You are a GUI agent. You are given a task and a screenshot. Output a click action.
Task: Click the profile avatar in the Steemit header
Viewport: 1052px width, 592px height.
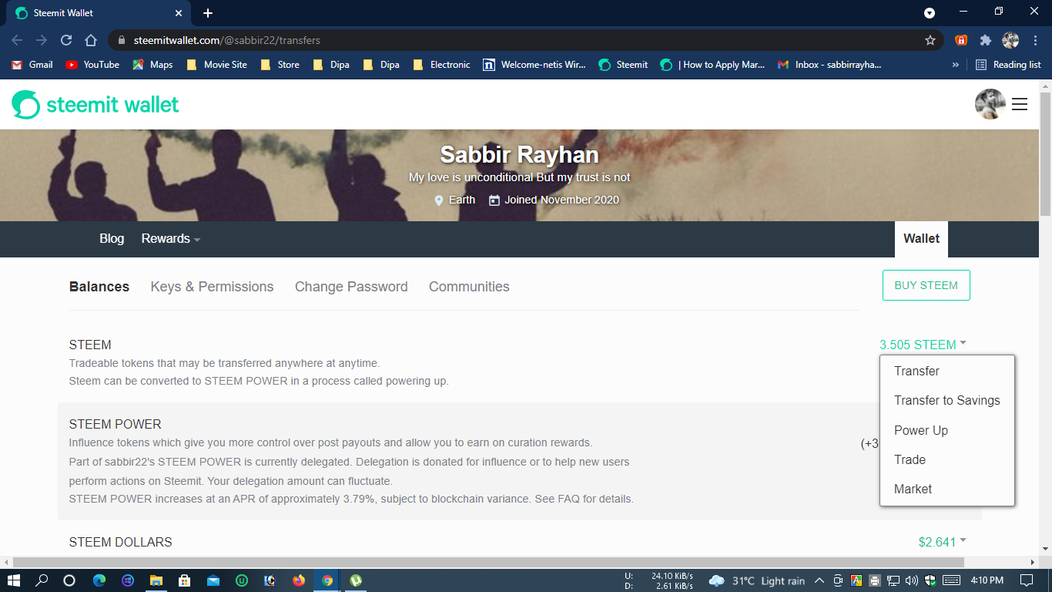point(990,104)
